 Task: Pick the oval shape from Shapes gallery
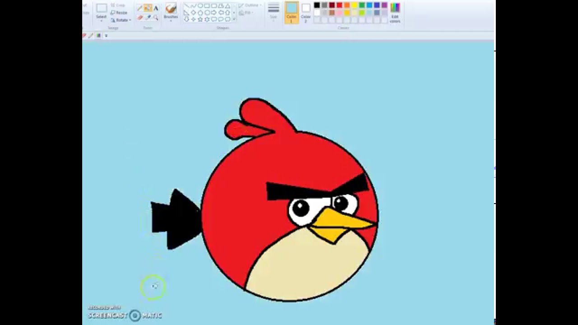(200, 6)
